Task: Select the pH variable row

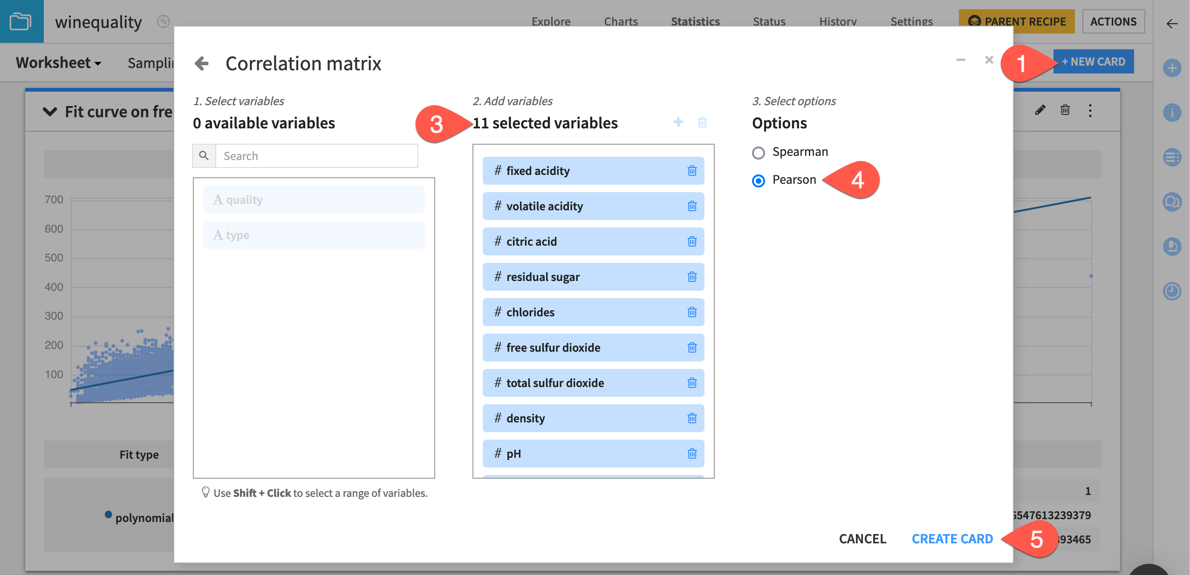Action: [x=593, y=454]
